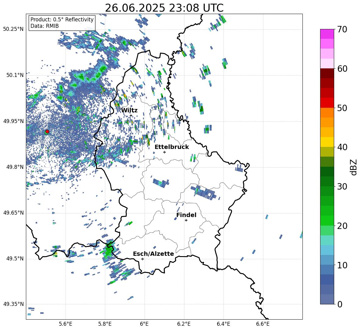Viewport: 361px width, 330px height.
Task: Click the dark maroon colorbar segment below 60
Action: tap(327, 73)
